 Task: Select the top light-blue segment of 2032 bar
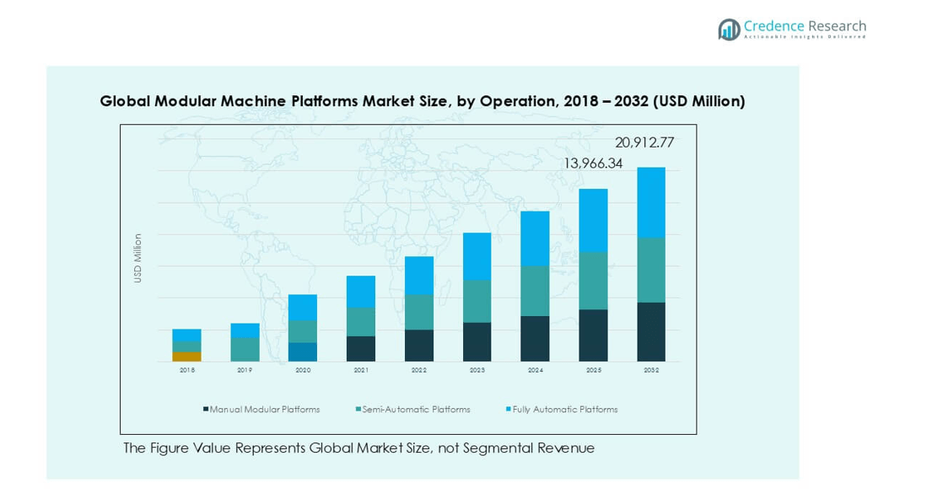click(650, 202)
